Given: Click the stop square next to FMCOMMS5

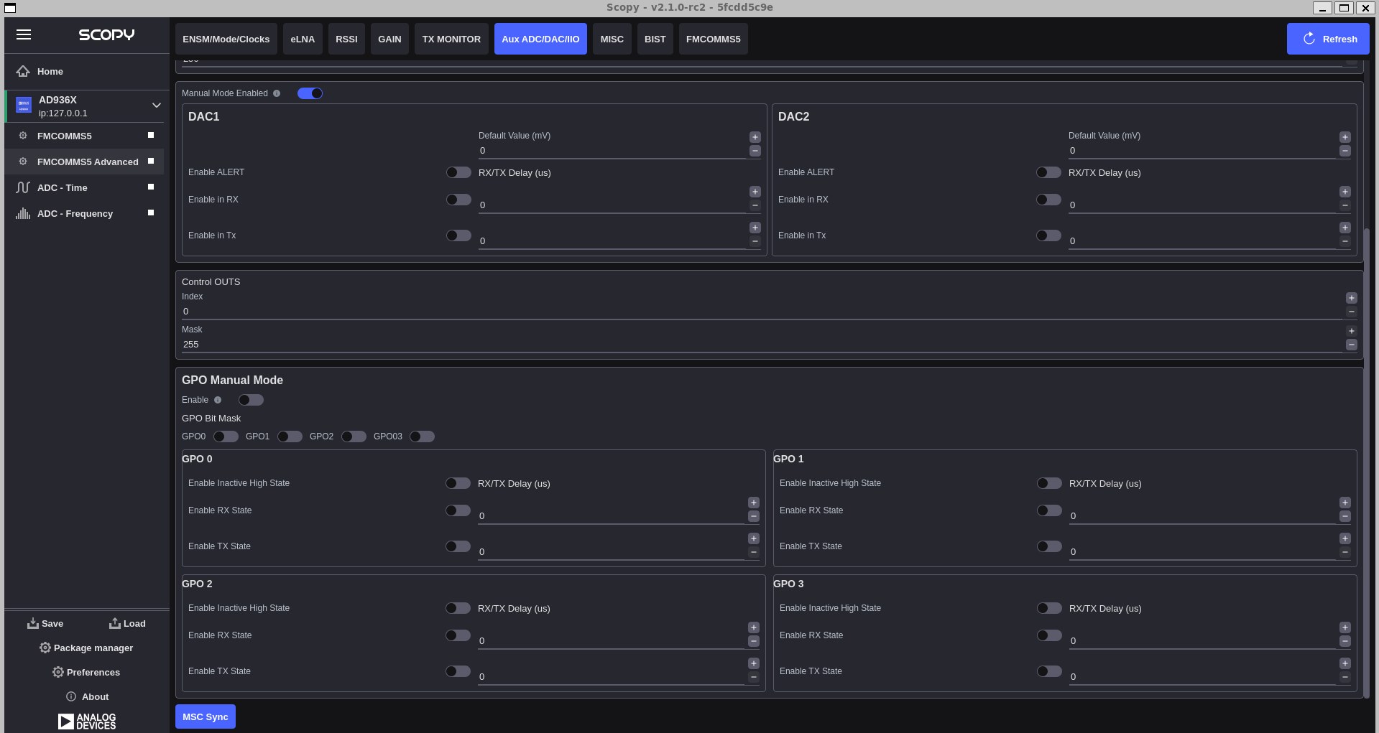Looking at the screenshot, I should [151, 135].
